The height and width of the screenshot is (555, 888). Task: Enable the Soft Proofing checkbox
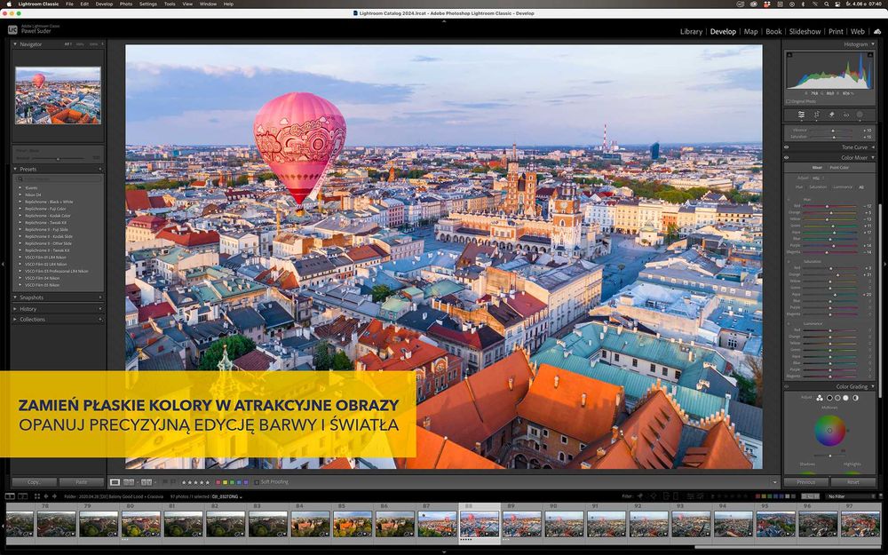(x=257, y=482)
